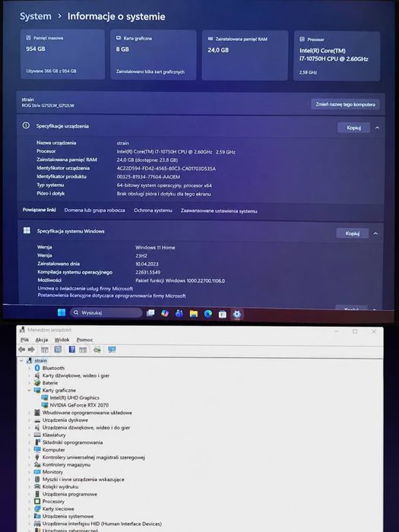Image resolution: width=399 pixels, height=532 pixels.
Task: Click the Baterie battery icon in tree
Action: pyautogui.click(x=37, y=383)
